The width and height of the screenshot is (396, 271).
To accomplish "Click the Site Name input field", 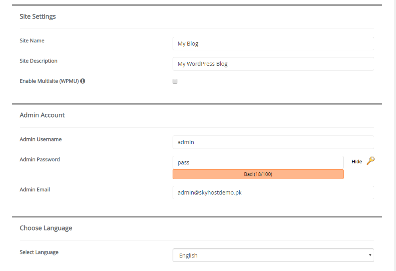I will [x=273, y=44].
